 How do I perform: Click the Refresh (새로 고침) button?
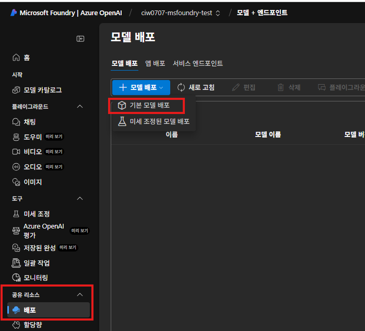196,87
